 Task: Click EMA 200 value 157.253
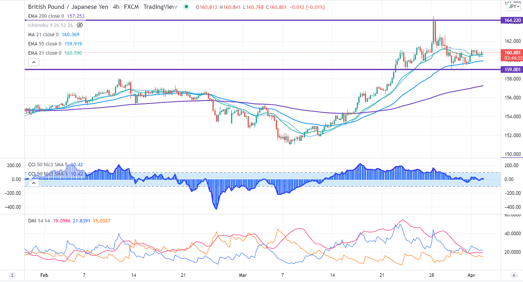[x=76, y=16]
